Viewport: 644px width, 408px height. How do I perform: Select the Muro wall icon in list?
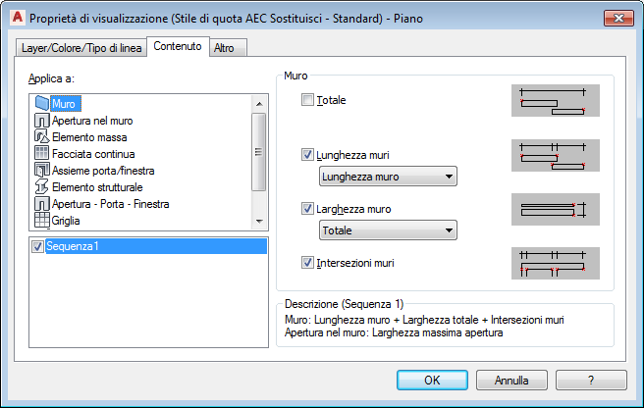tap(42, 103)
